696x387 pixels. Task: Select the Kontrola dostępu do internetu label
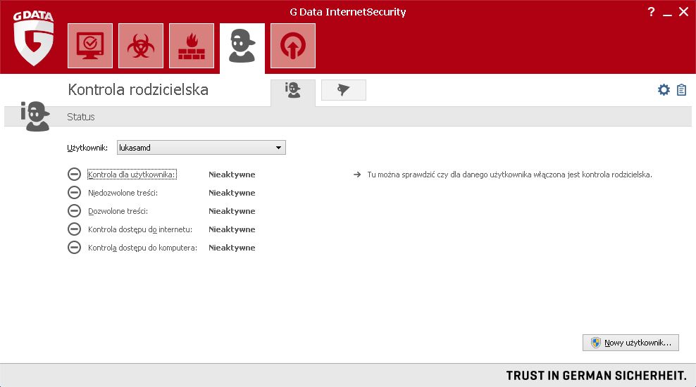click(140, 229)
